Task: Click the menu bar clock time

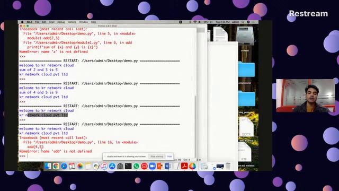Action: [222, 22]
